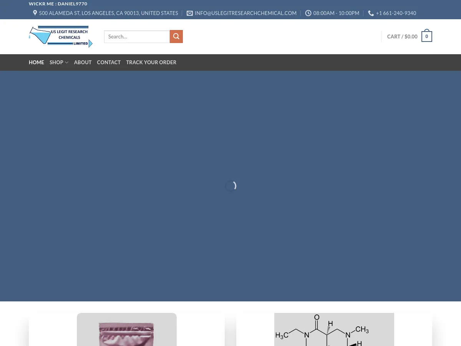Click the phone handset icon in top bar
461x346 pixels.
click(371, 13)
